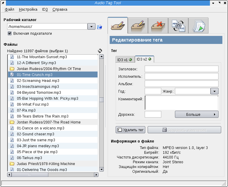This screenshot has width=228, height=187.
Task: Click the note icon of 07-Ra.mp3
Action: click(x=12, y=110)
